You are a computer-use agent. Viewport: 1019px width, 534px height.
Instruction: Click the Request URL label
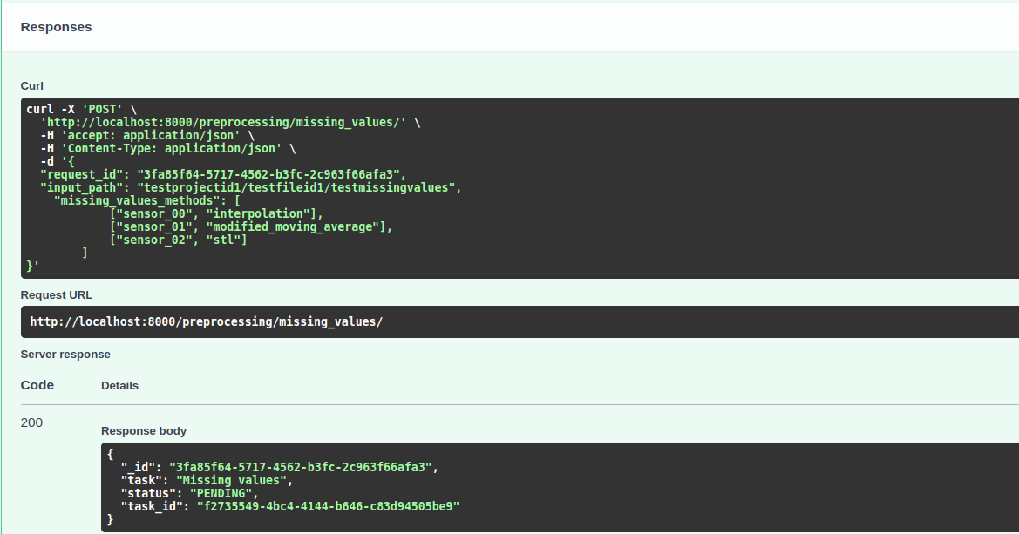coord(56,294)
